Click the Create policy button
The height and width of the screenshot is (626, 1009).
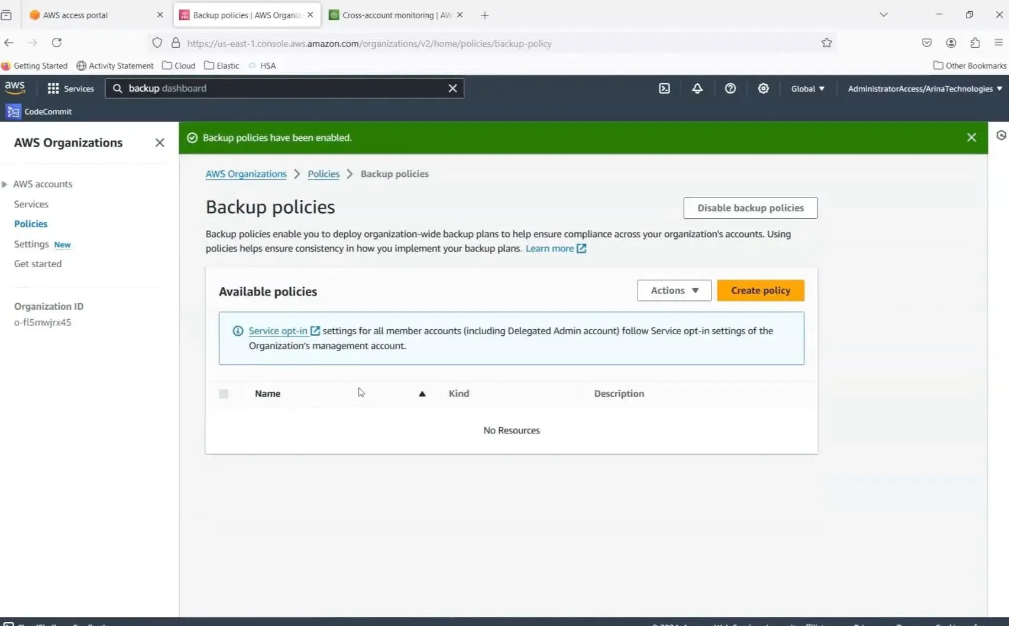[760, 291]
